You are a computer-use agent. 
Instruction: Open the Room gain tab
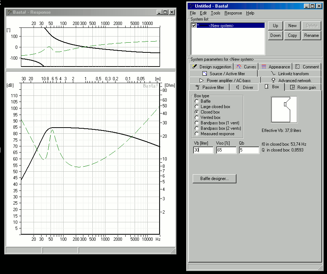[303, 87]
